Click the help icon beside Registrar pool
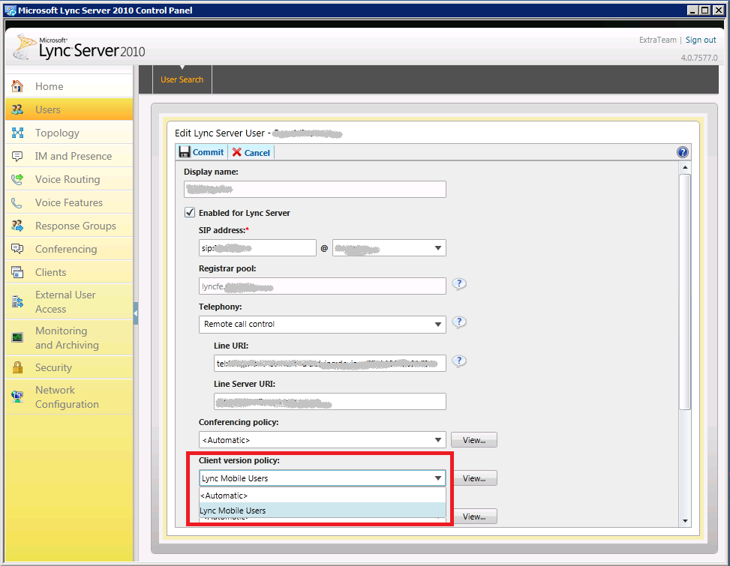The width and height of the screenshot is (730, 566). pos(458,284)
